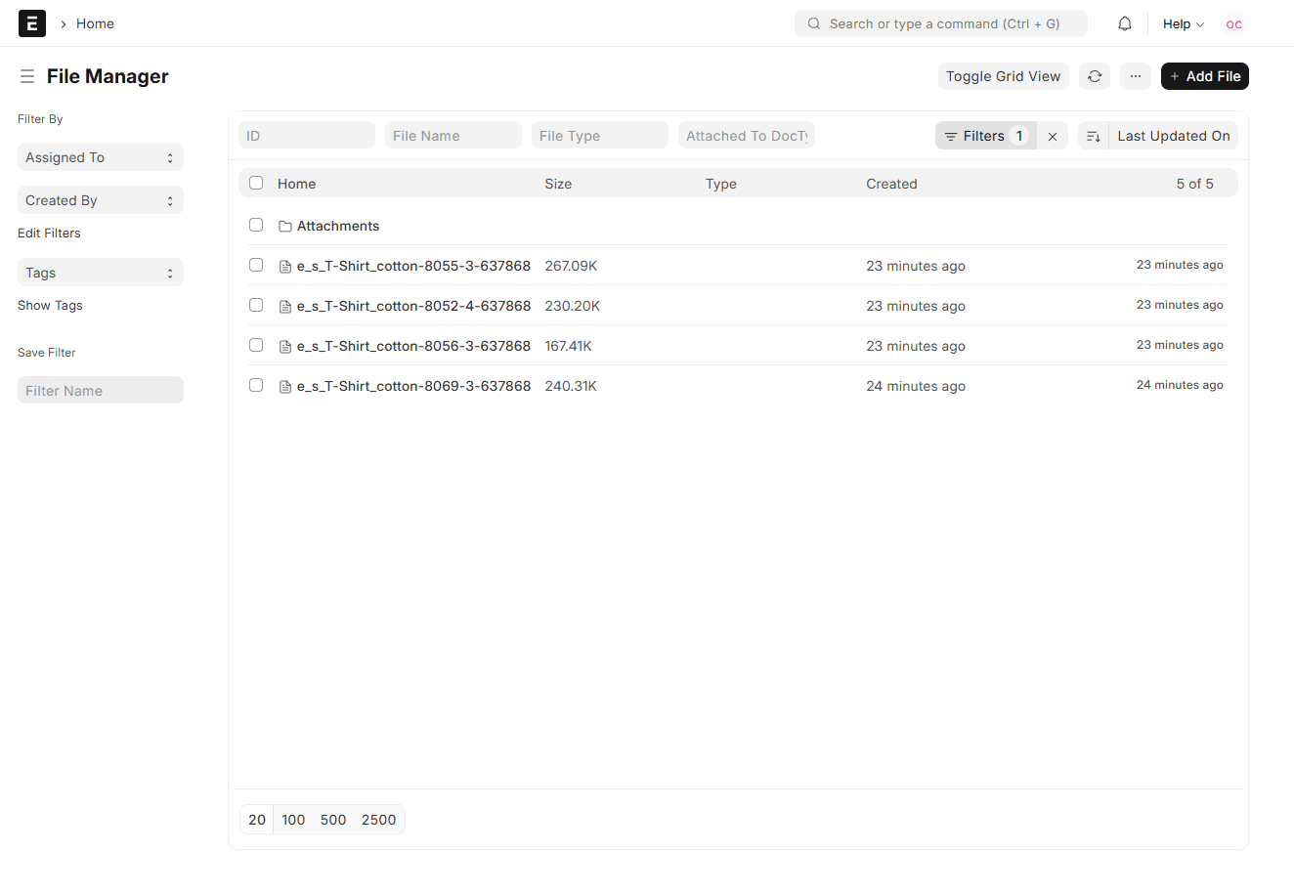
Task: Focus the Attached To DocType filter field
Action: (x=747, y=136)
